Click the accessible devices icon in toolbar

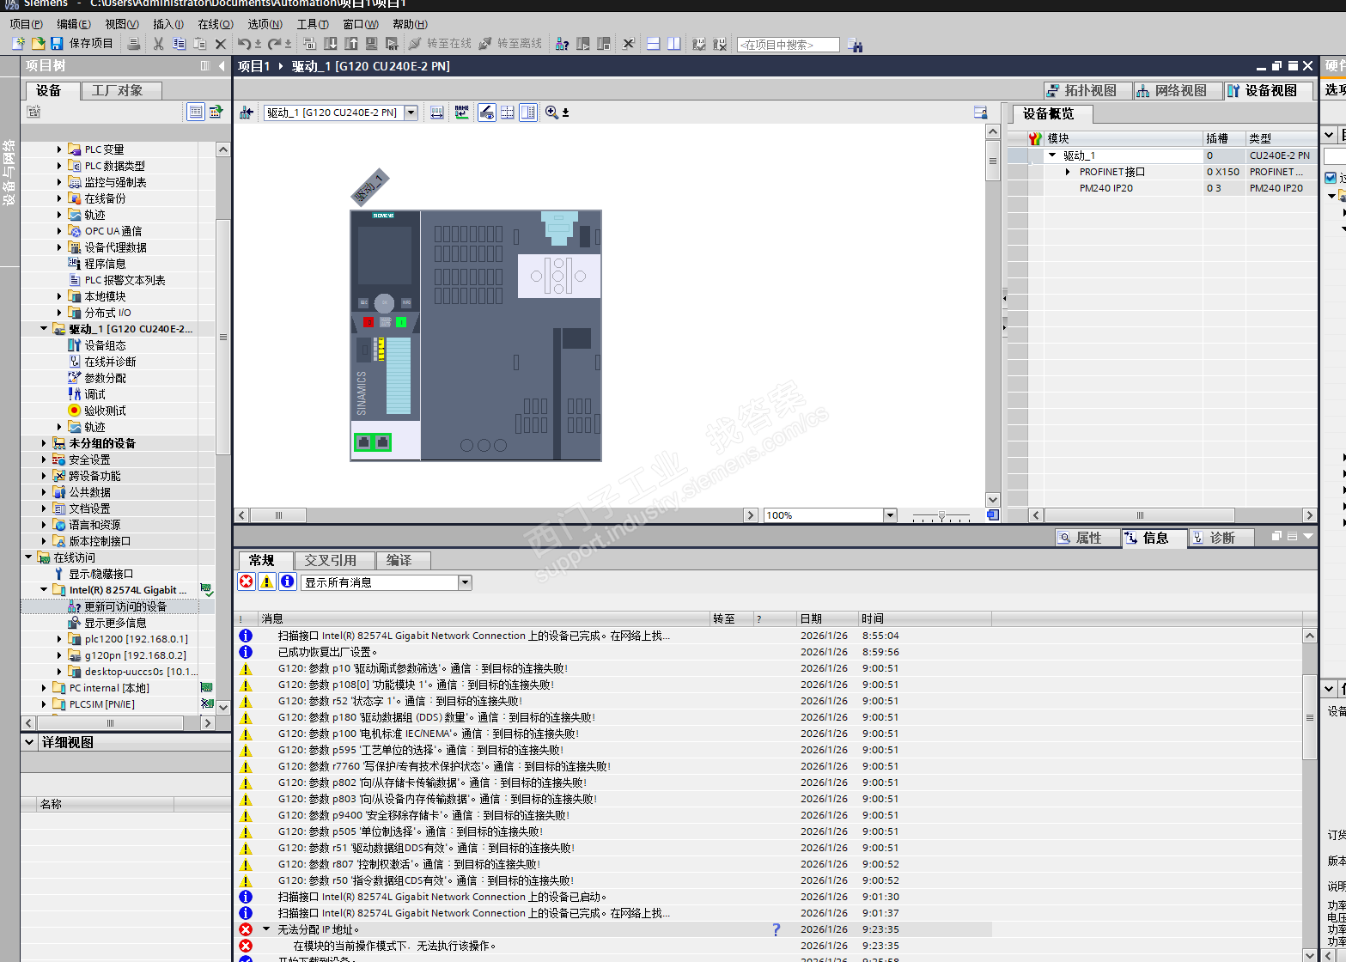click(563, 44)
